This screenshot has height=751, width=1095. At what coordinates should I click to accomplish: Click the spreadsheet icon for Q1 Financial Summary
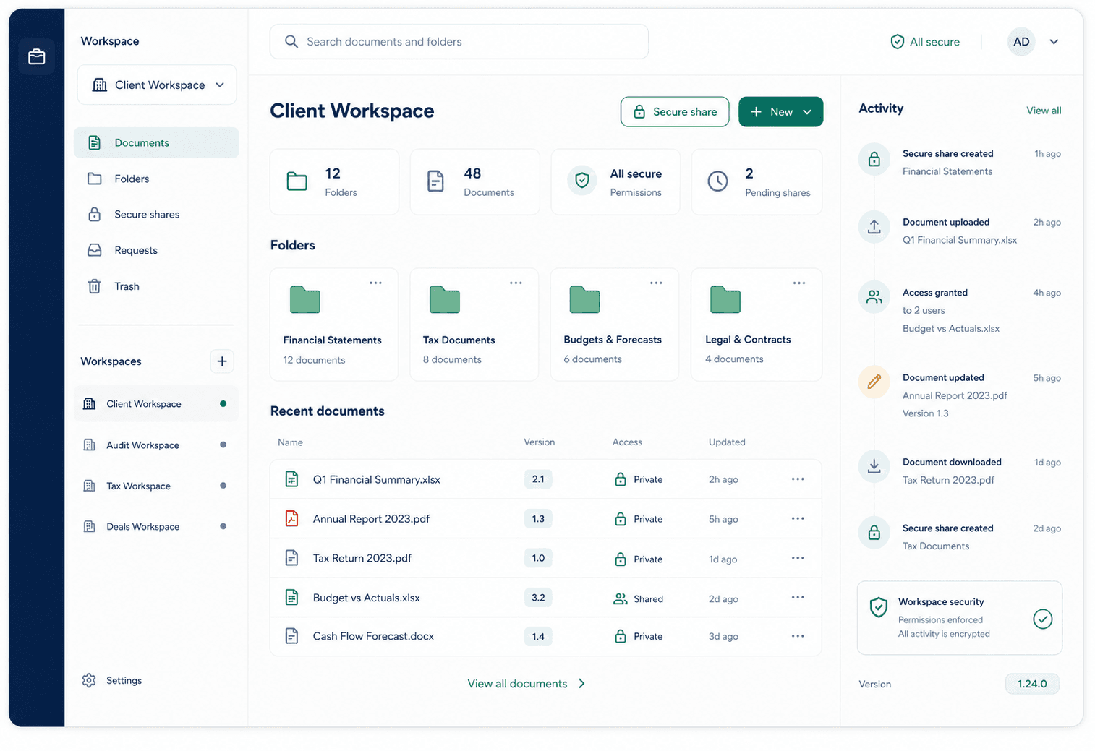291,479
